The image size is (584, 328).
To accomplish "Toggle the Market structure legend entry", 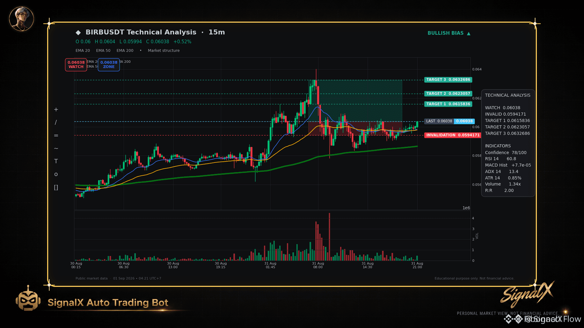I will click(164, 51).
